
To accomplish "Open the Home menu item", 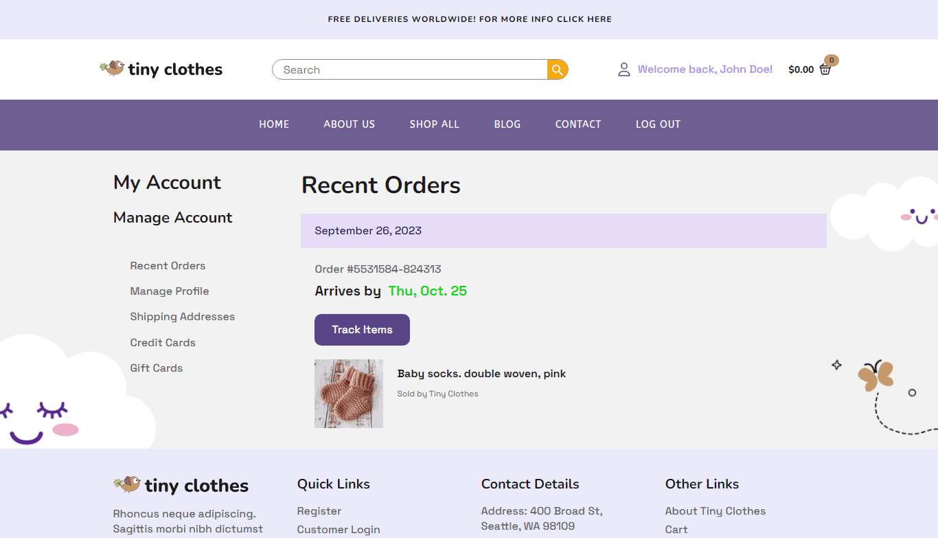I will point(274,124).
